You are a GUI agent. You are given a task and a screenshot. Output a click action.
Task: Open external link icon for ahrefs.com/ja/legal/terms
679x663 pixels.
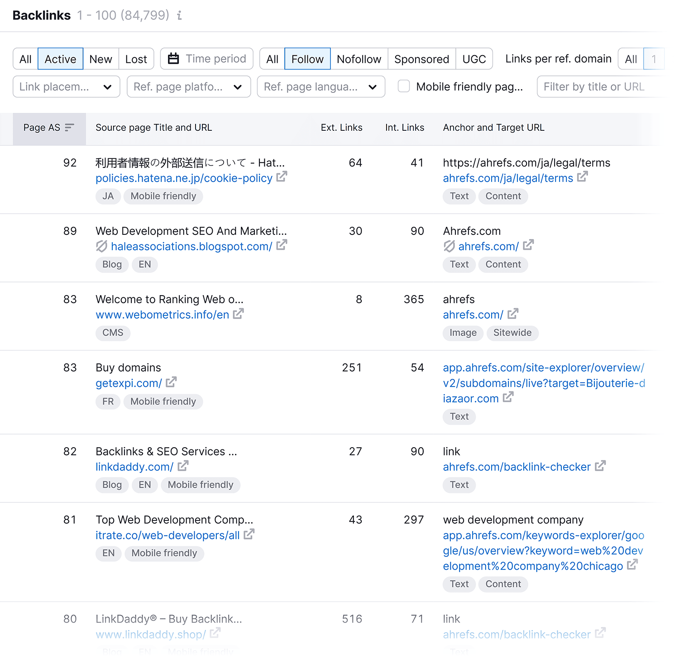click(x=583, y=176)
